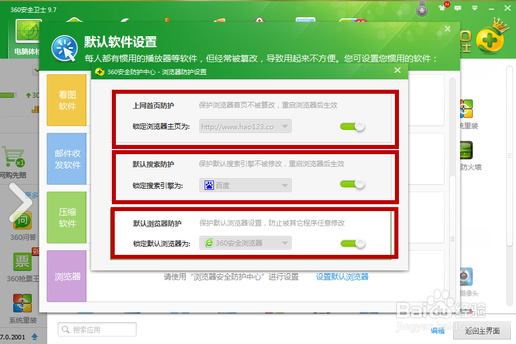
Task: Open the 网购先赔 shopping cart icon
Action: (x=14, y=157)
